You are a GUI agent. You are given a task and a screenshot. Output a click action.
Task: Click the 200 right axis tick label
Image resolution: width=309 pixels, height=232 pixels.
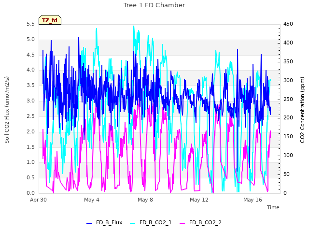coord(288,118)
